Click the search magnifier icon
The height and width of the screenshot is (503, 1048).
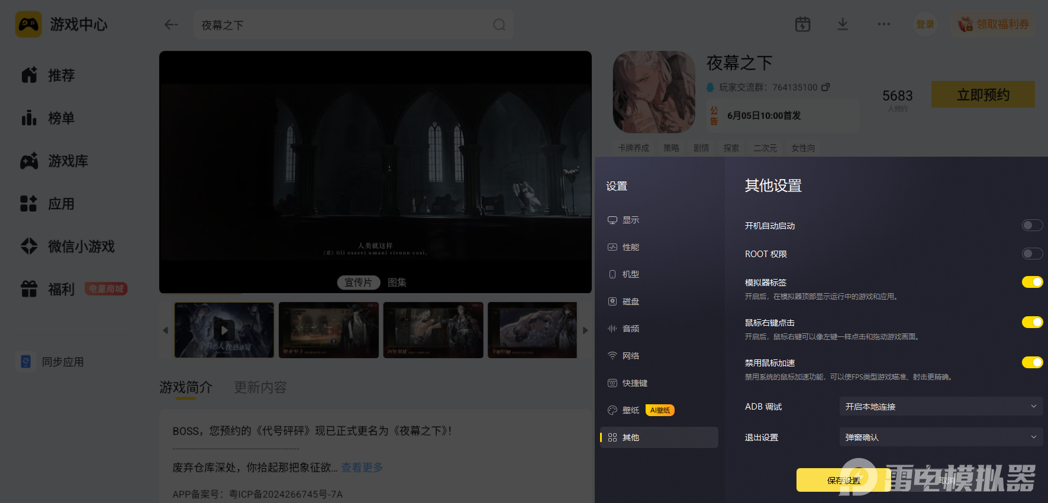pos(499,25)
